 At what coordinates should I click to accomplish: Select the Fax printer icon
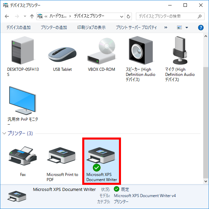23,156
